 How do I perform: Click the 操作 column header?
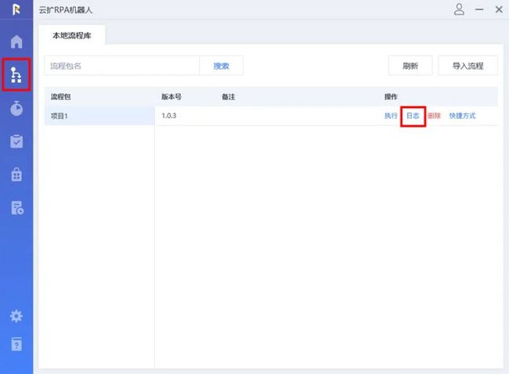(391, 97)
